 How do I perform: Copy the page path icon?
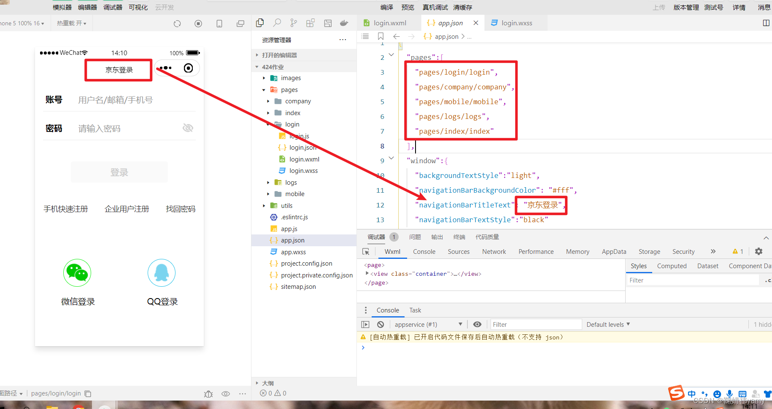88,393
